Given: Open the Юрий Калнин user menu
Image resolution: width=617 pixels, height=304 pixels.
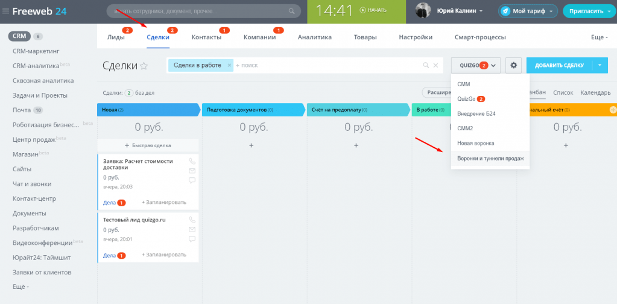Looking at the screenshot, I should [x=460, y=11].
